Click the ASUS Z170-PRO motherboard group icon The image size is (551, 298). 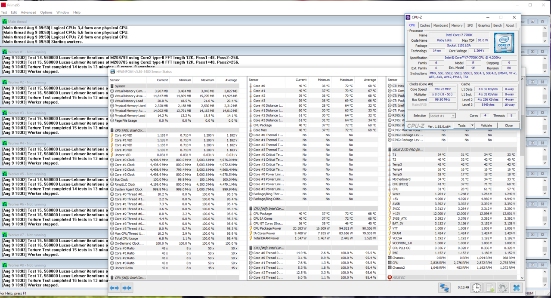(390, 150)
